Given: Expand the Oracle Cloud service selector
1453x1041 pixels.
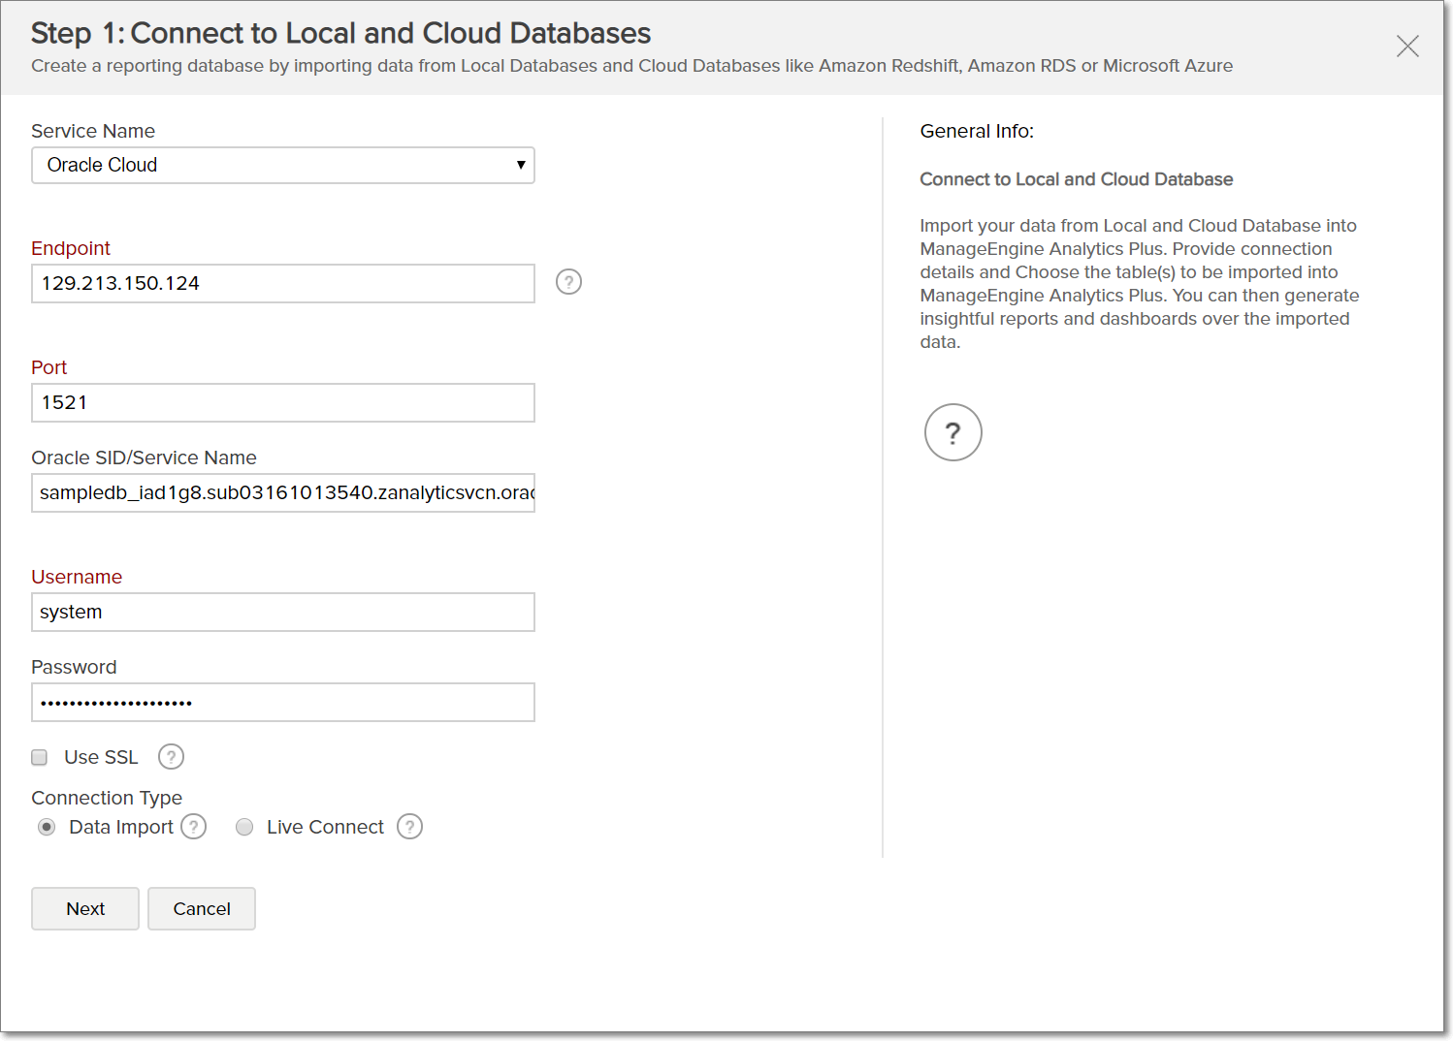Looking at the screenshot, I should point(282,165).
